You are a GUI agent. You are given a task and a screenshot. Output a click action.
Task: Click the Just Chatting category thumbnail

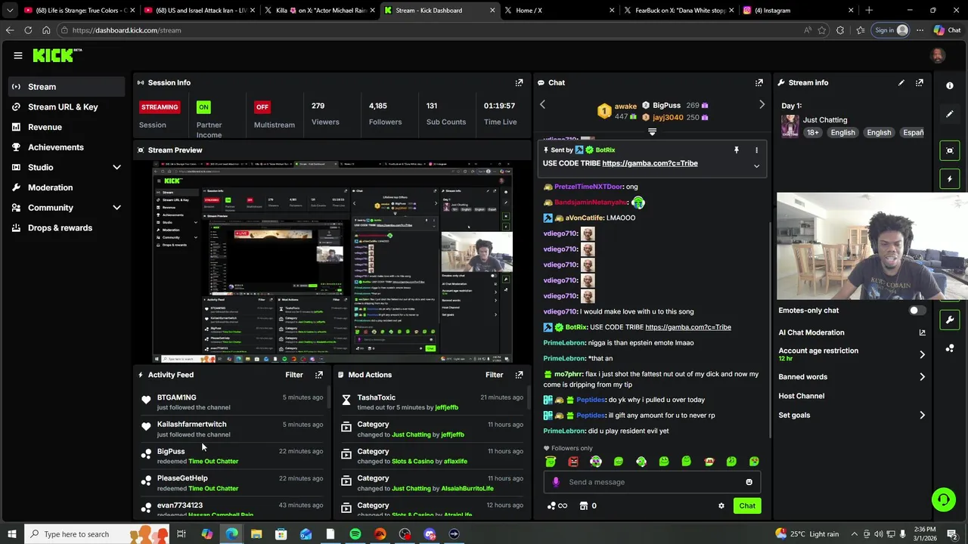(790, 126)
